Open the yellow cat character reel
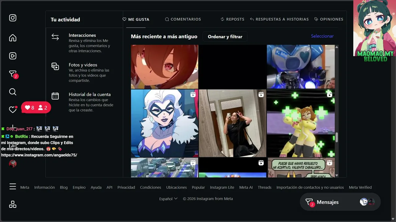The image size is (396, 222). [301, 123]
